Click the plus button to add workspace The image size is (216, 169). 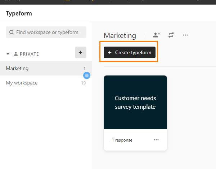(x=80, y=52)
